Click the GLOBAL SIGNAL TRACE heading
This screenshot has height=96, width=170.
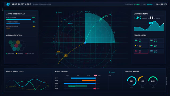click(15, 71)
